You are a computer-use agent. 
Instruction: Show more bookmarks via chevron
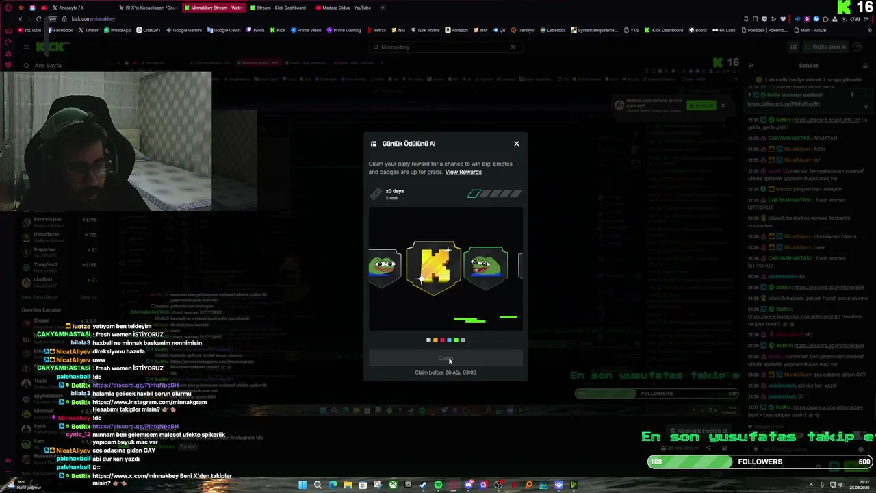click(x=869, y=30)
